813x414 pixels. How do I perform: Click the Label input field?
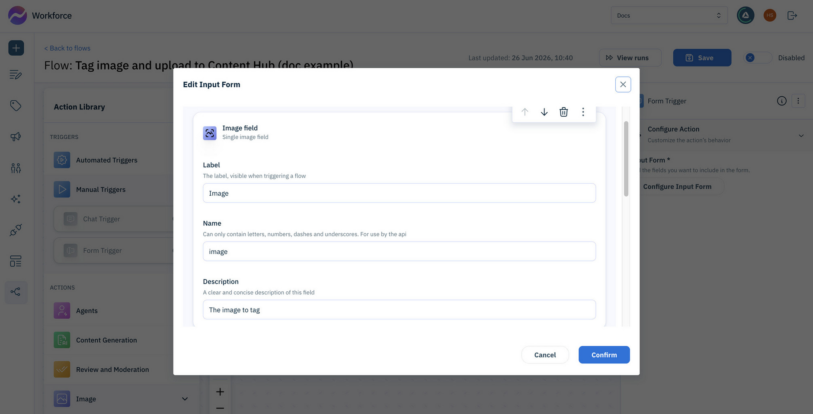399,193
